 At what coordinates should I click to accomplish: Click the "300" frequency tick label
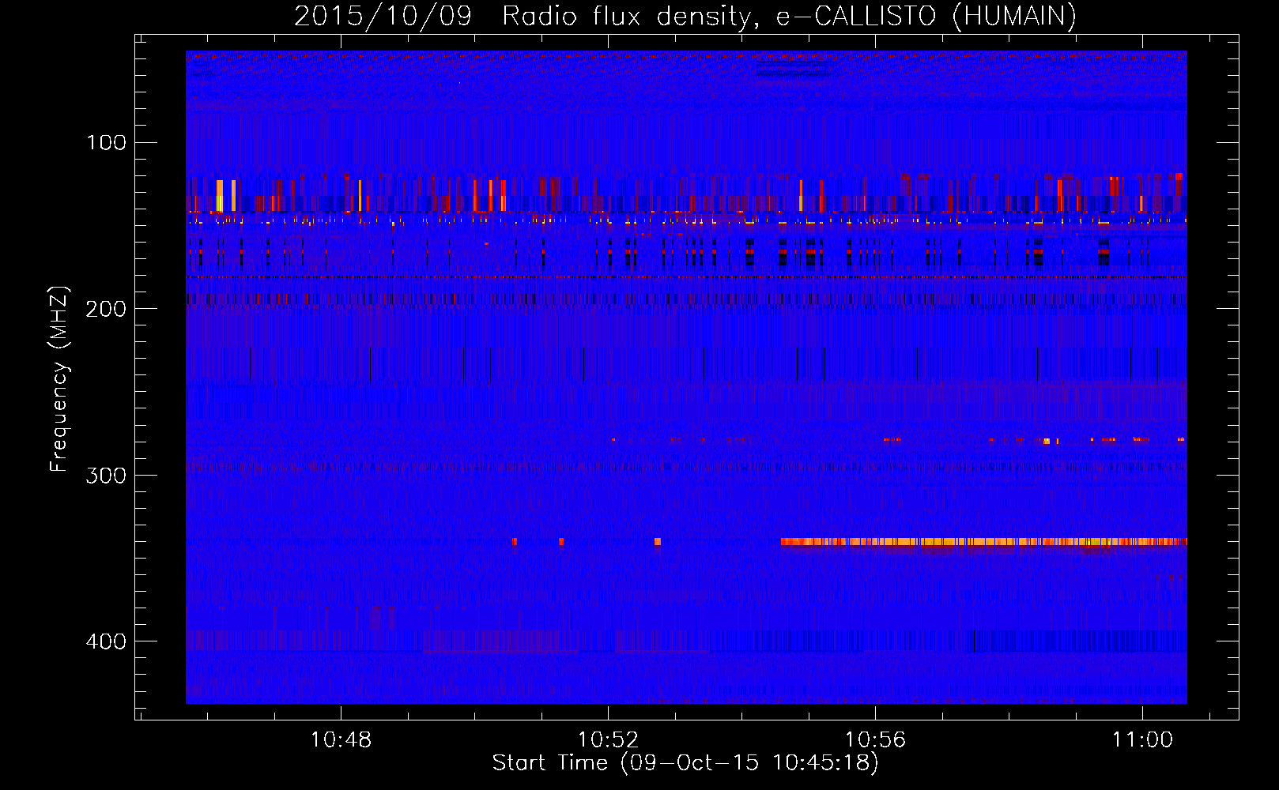107,475
